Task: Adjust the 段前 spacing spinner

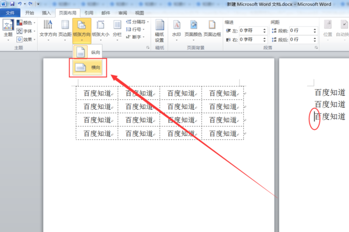Action: click(315, 31)
